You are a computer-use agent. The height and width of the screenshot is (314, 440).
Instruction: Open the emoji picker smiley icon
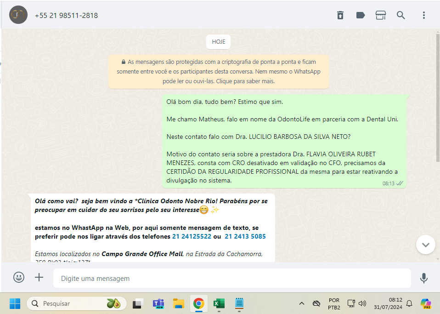click(19, 278)
